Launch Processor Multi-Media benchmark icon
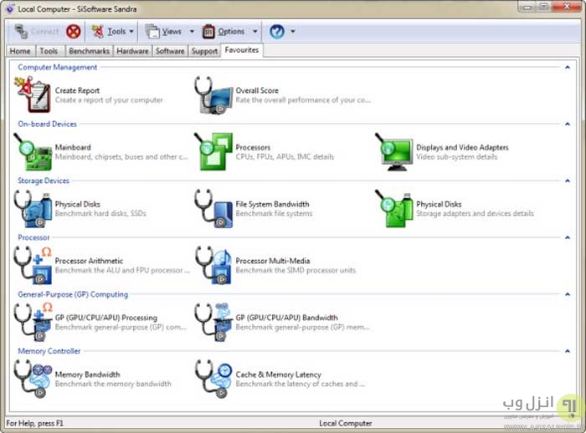This screenshot has width=586, height=433. 213,265
